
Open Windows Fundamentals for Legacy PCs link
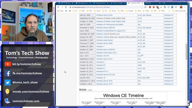pyautogui.click(x=111, y=31)
